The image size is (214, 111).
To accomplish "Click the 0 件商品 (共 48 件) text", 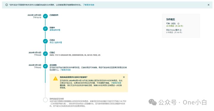I will (x=174, y=33).
